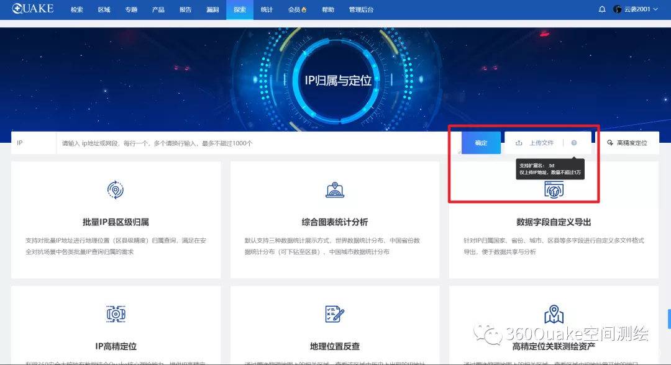Open the 检索 menu item
The image size is (671, 365).
(x=76, y=10)
